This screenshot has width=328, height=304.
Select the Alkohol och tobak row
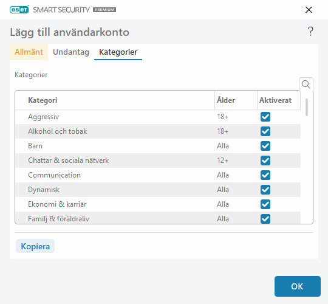[158, 131]
